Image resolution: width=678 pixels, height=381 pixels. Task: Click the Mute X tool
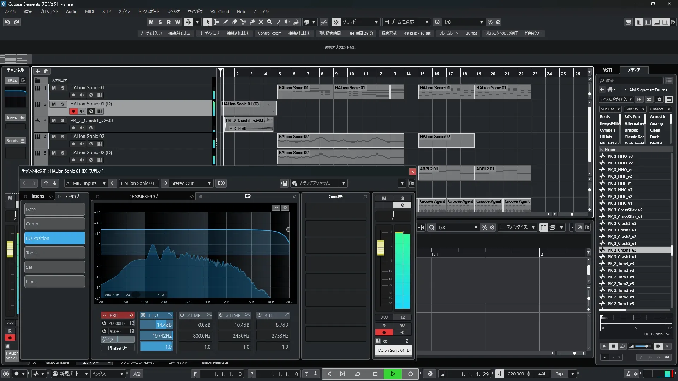coord(261,22)
